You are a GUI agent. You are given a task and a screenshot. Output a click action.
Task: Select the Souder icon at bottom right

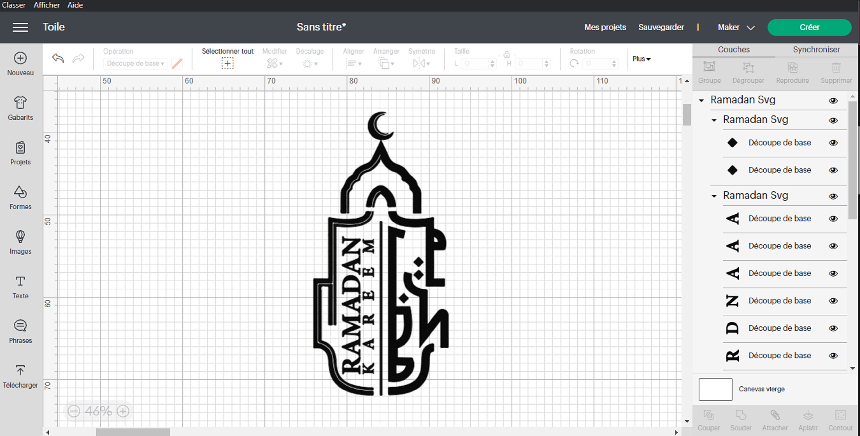click(x=741, y=418)
